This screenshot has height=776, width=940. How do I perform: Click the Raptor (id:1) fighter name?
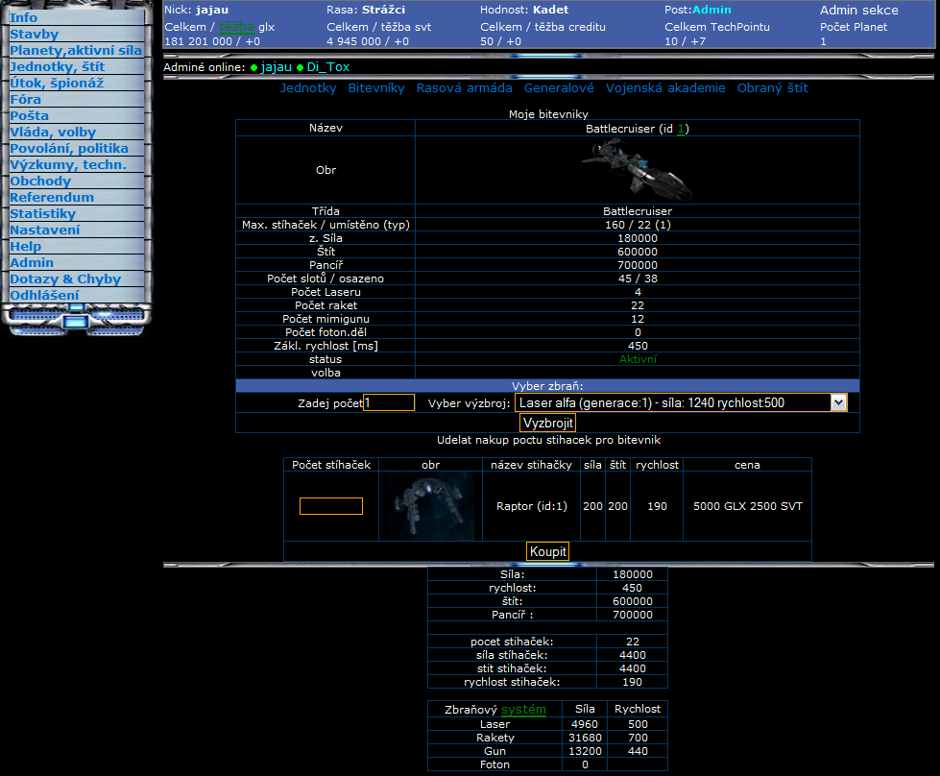(x=531, y=506)
